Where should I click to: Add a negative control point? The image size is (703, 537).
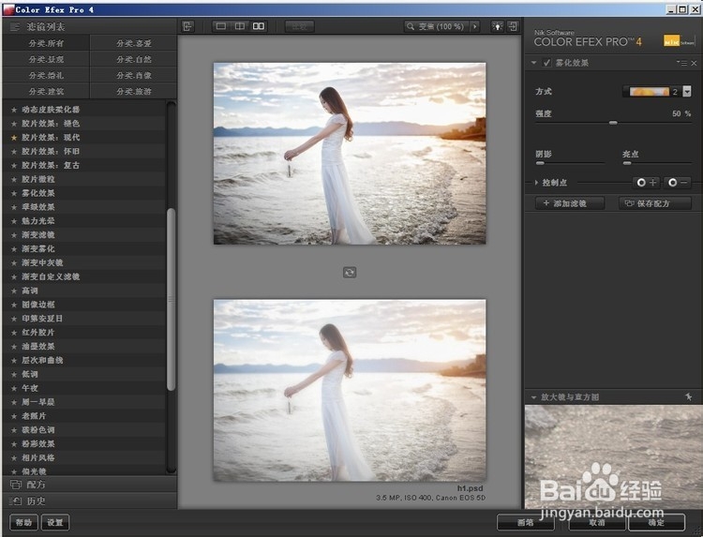click(x=677, y=183)
